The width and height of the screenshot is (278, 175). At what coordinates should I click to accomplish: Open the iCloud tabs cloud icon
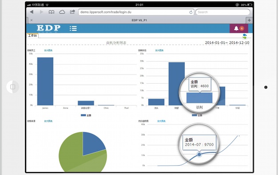(x=62, y=12)
